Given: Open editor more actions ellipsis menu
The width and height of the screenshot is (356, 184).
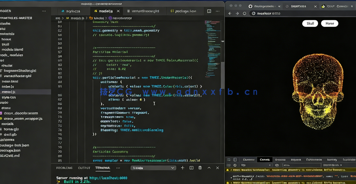Looking at the screenshot, I should point(218,11).
